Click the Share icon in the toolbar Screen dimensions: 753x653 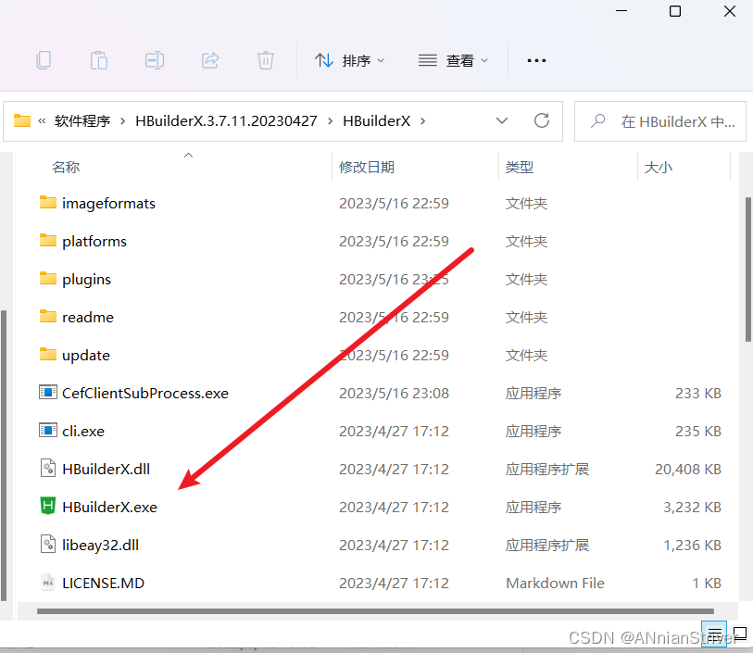pos(210,61)
